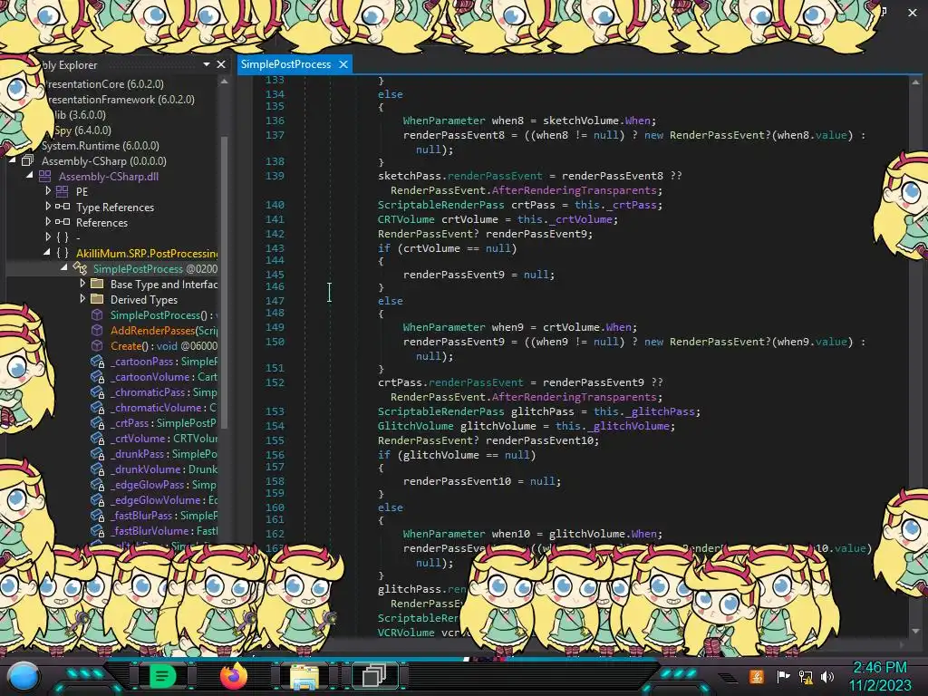This screenshot has height=696, width=928.
Task: Switch to the SimplePostProcess document tab
Action: 285,64
